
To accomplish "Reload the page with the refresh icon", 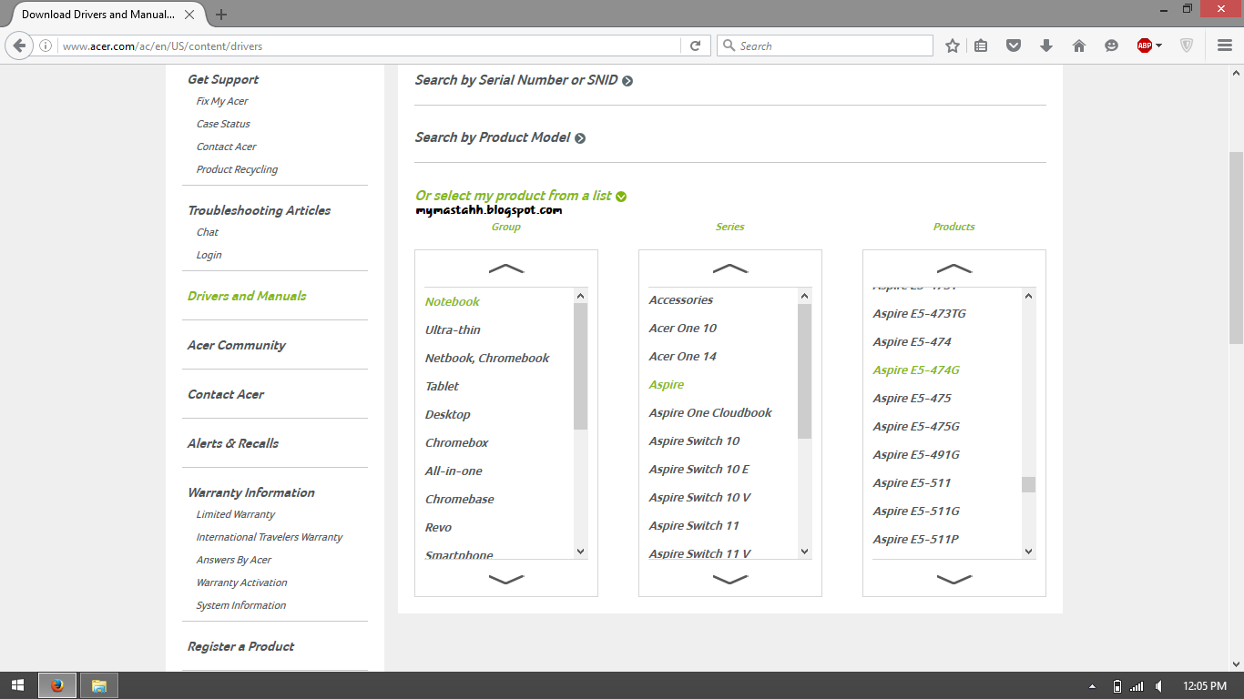I will click(x=695, y=46).
